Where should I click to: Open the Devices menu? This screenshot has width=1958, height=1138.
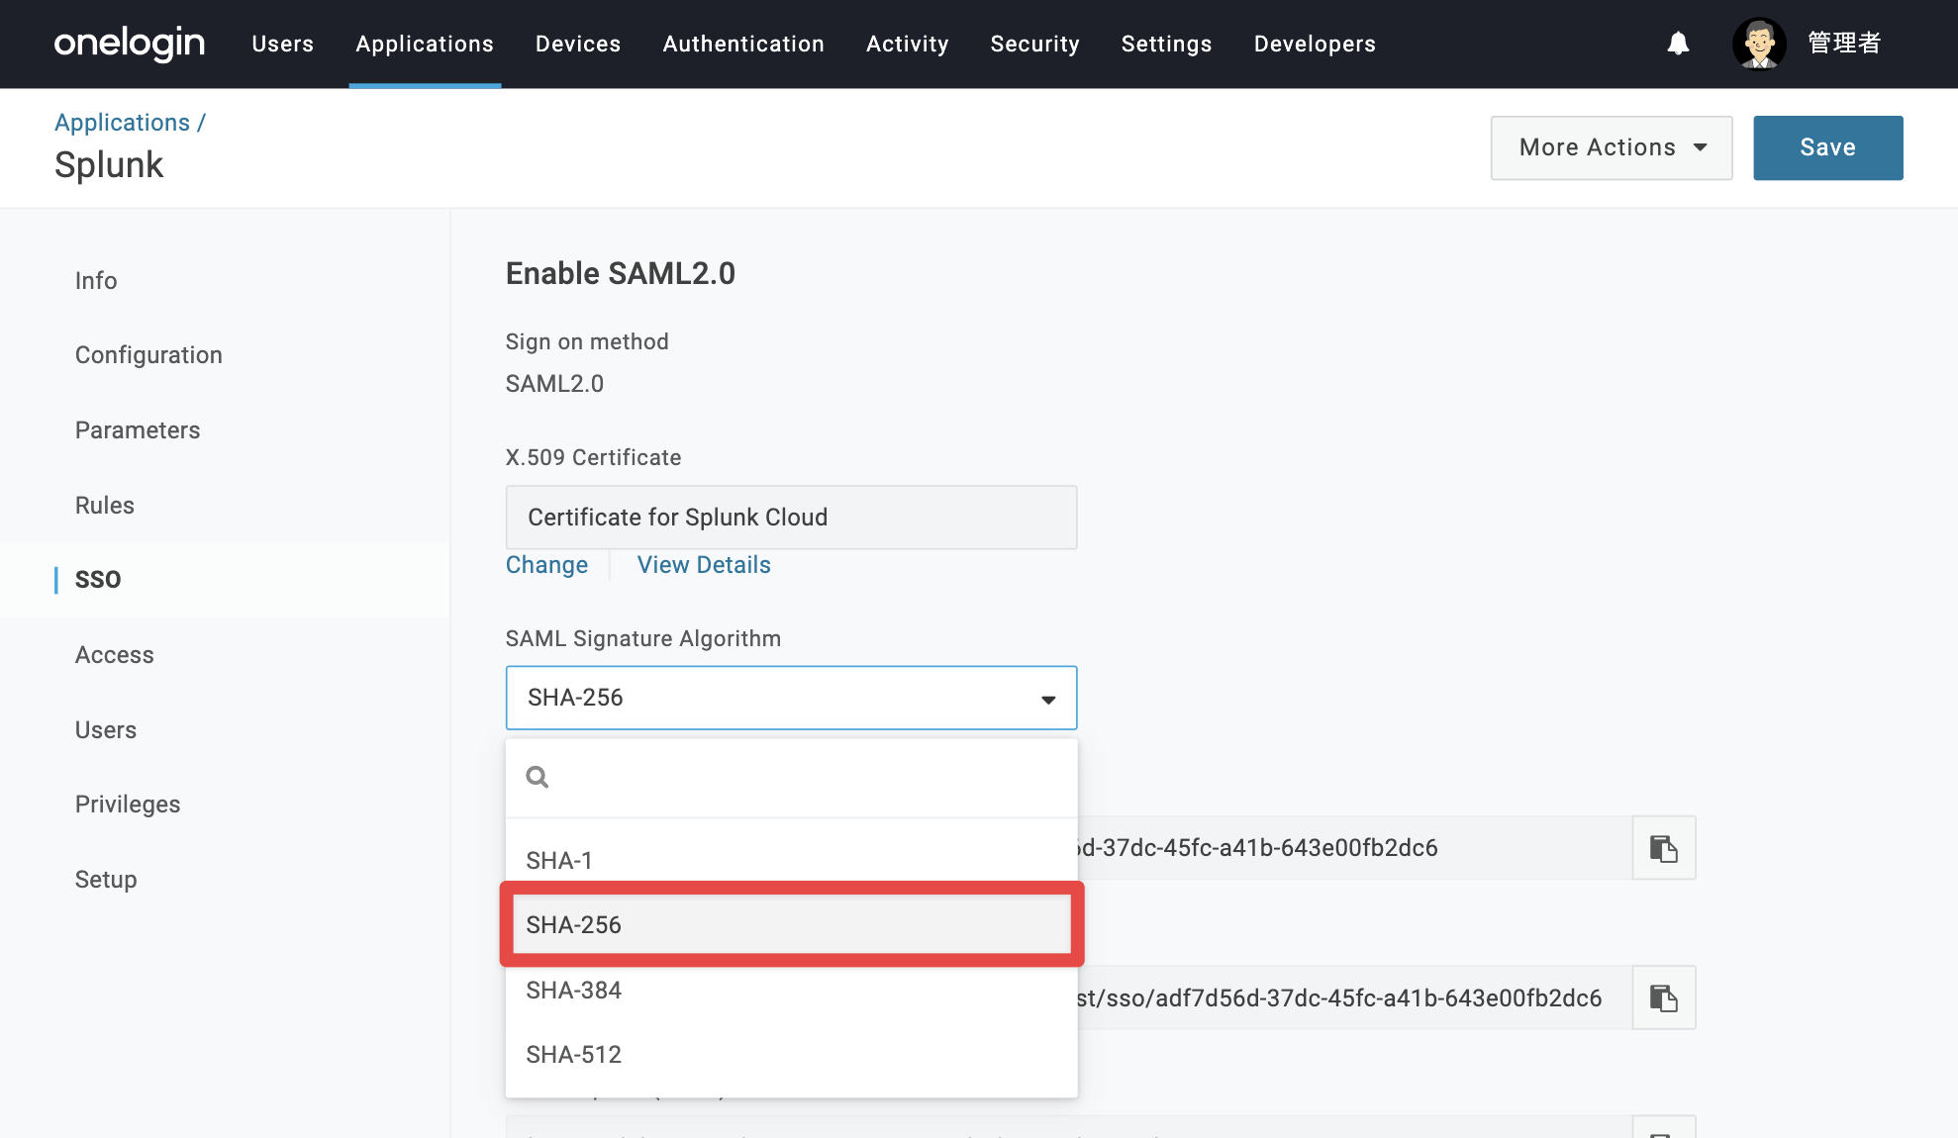[578, 44]
